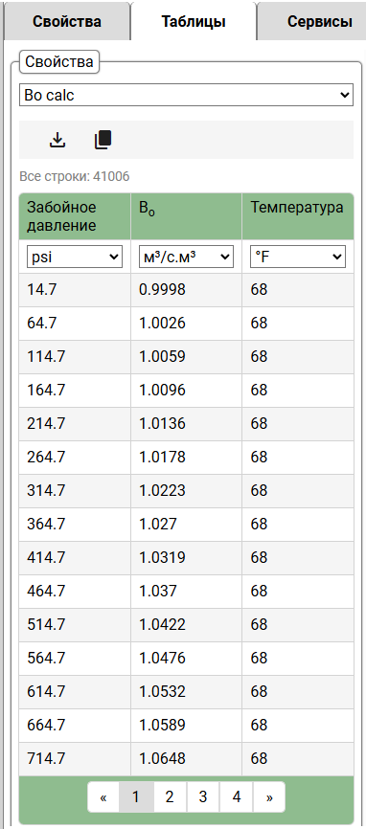The width and height of the screenshot is (366, 829).
Task: Copy table with the copy icon
Action: coord(103,140)
